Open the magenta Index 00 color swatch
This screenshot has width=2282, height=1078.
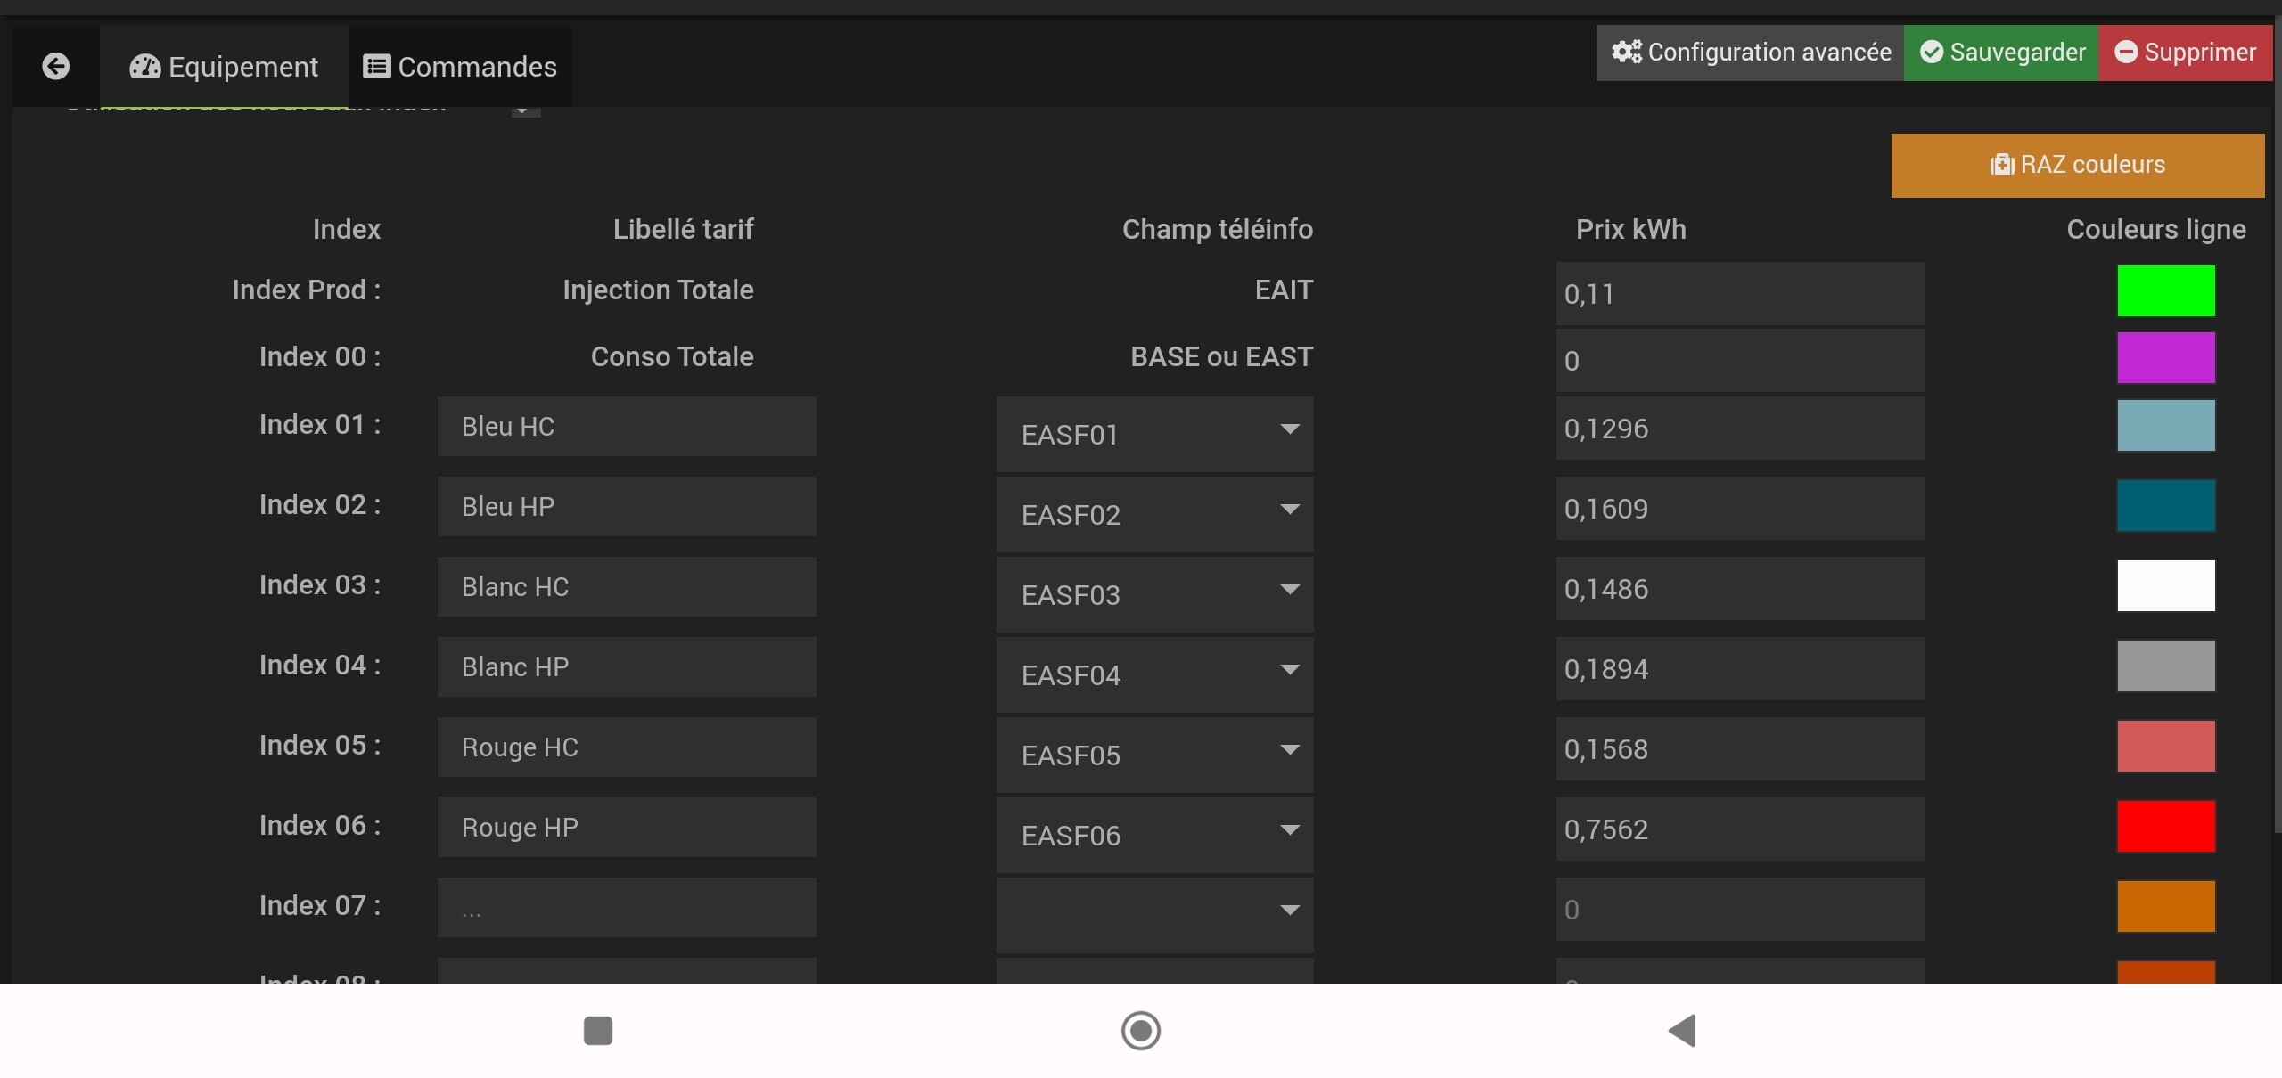2165,357
